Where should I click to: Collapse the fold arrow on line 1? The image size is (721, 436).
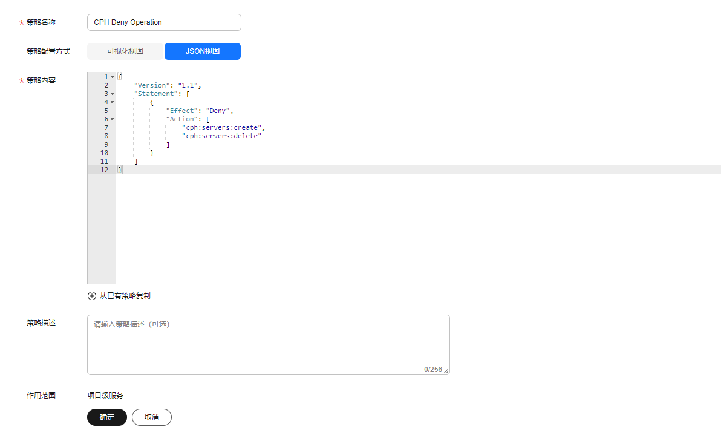pyautogui.click(x=112, y=77)
